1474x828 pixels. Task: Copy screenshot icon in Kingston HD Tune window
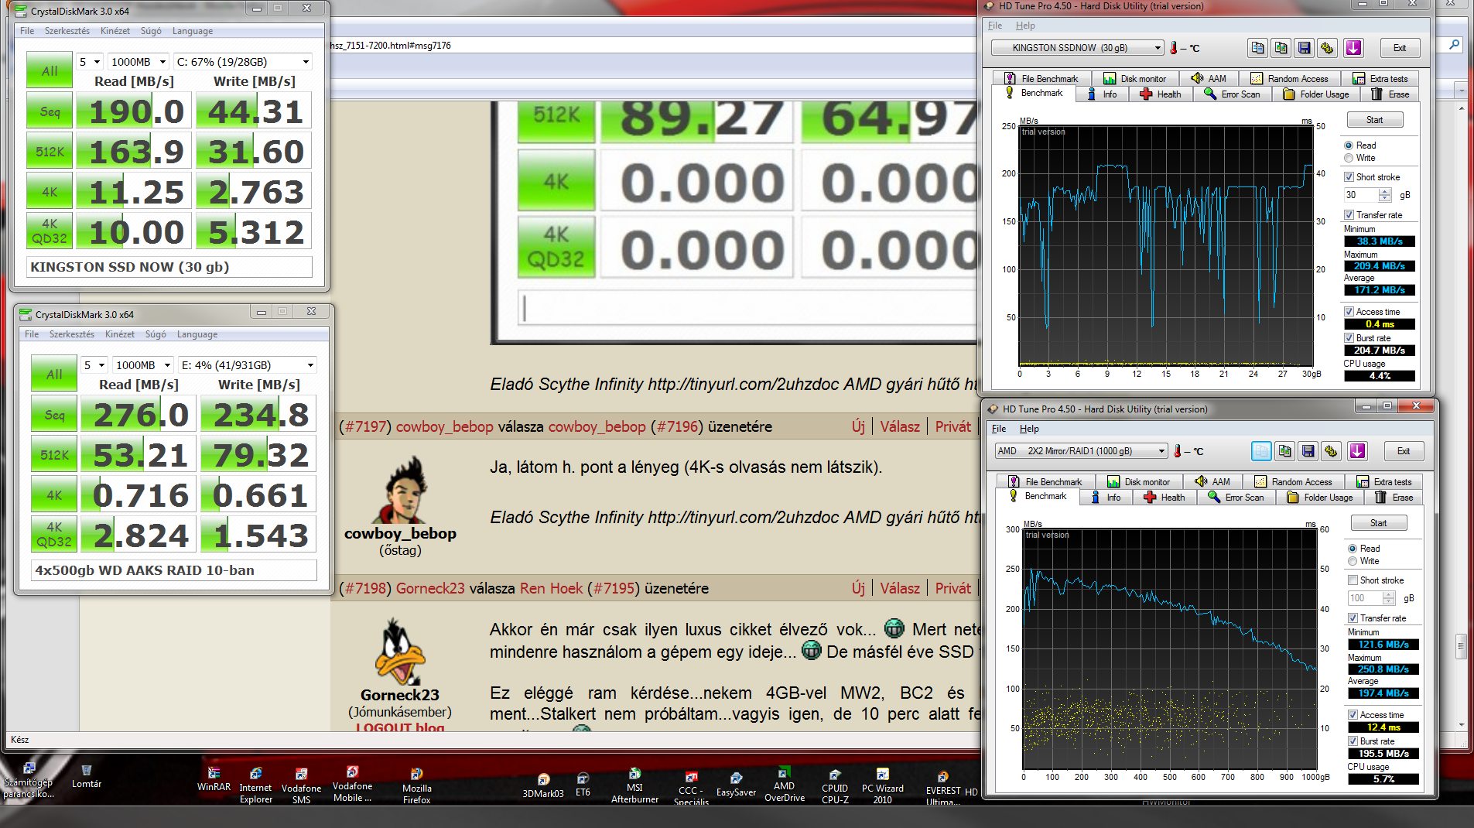click(x=1281, y=48)
